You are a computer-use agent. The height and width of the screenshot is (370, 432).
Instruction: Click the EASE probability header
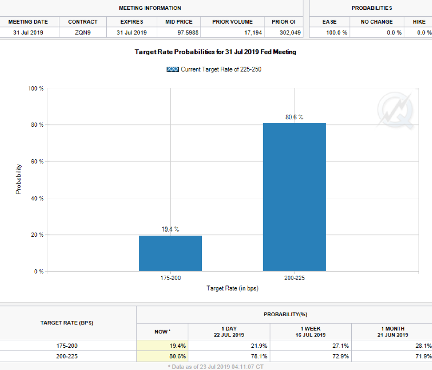pyautogui.click(x=329, y=22)
